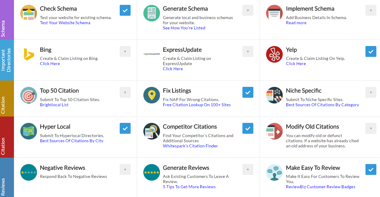Click the Yelp logo icon

(x=274, y=54)
